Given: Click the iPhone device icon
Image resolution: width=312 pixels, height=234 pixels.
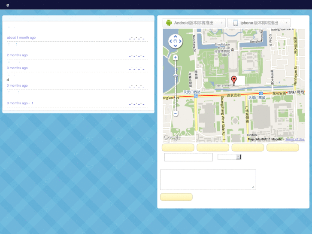Looking at the screenshot, I should (235, 23).
